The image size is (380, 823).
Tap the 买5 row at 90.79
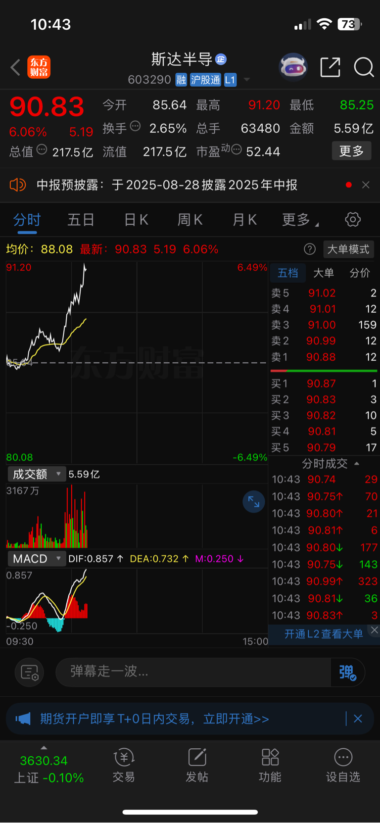[x=324, y=447]
